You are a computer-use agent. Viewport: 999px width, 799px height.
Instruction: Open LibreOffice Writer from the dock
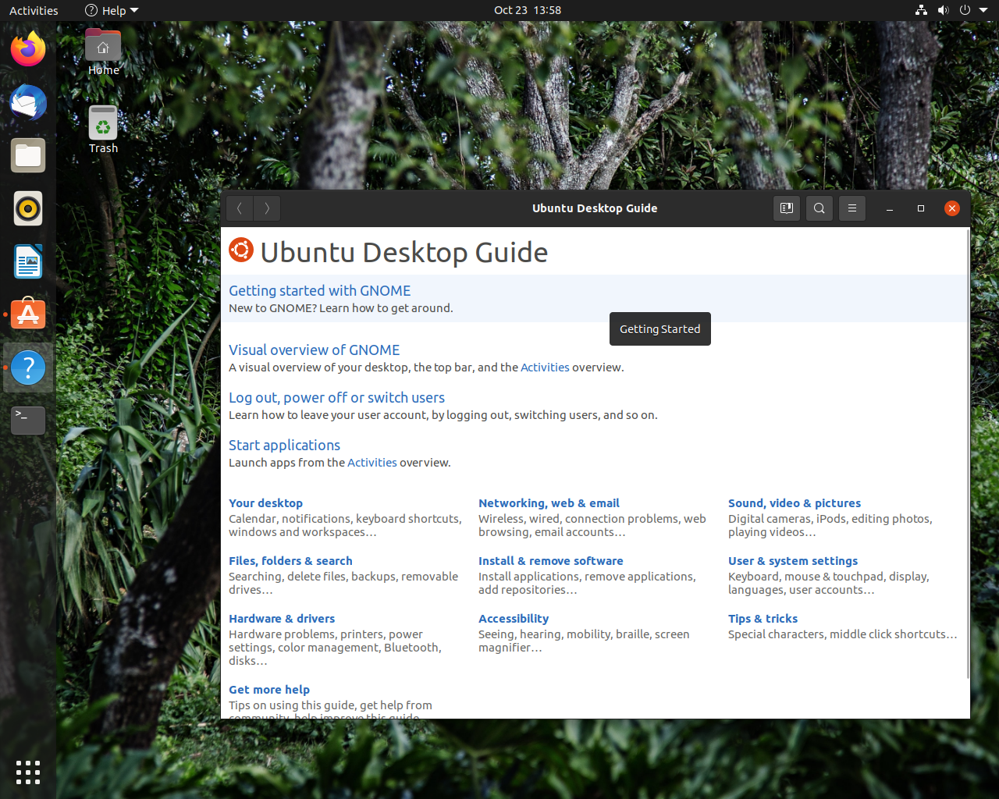coord(28,261)
